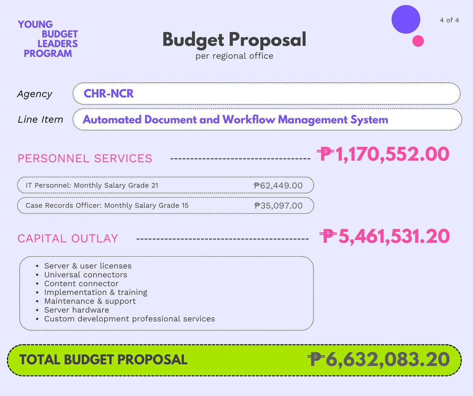Image resolution: width=473 pixels, height=396 pixels.
Task: Click the "4 of 4" page indicator
Action: point(449,20)
